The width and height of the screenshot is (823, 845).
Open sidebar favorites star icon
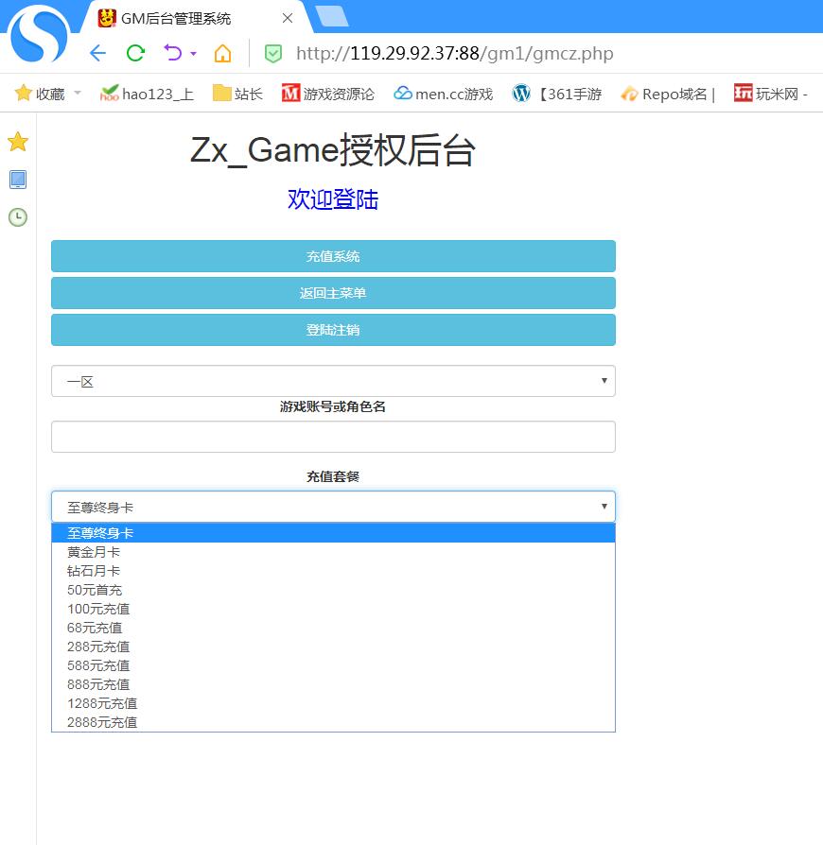[x=18, y=143]
